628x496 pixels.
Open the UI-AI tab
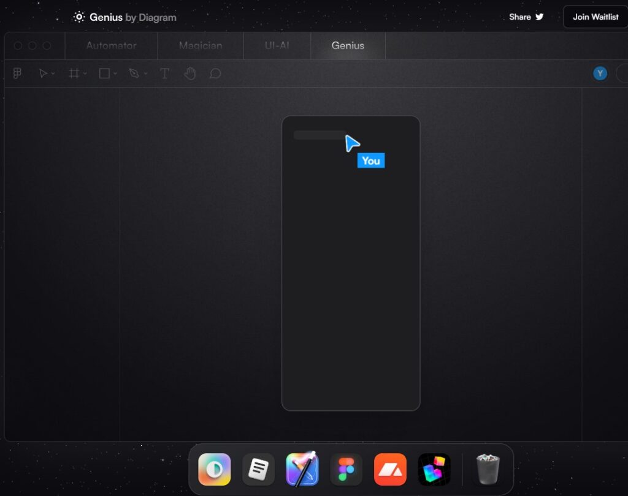pyautogui.click(x=277, y=45)
